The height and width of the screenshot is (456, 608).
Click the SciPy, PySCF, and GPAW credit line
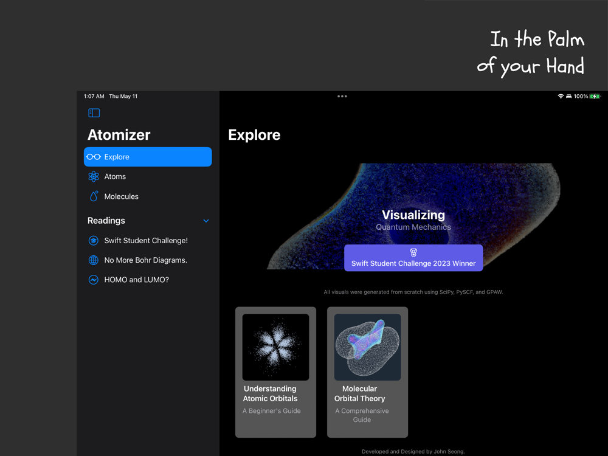pyautogui.click(x=413, y=292)
